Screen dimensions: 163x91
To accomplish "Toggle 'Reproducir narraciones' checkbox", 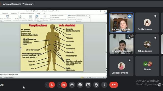I will [51, 16].
